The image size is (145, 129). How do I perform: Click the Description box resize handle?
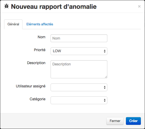(x=106, y=77)
